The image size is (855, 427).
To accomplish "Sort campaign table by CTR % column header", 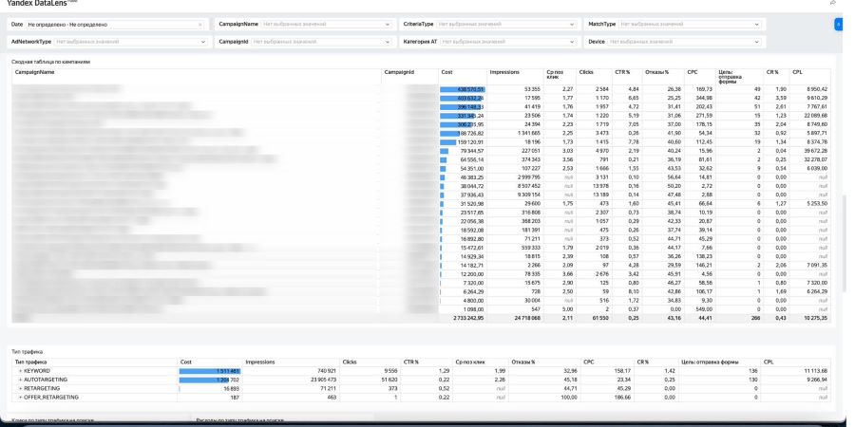I will coord(622,72).
